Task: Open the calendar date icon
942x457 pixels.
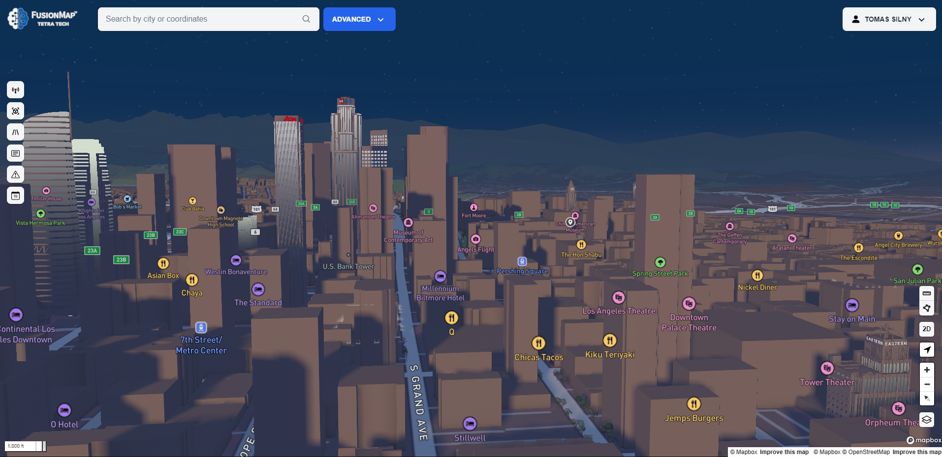Action: tap(16, 196)
